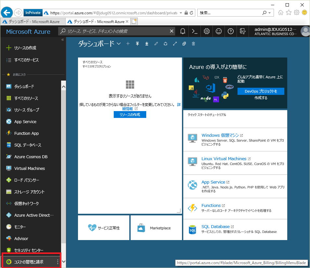Open the browser search provider dropdown arrow
310x268 pixels.
pyautogui.click(x=269, y=13)
